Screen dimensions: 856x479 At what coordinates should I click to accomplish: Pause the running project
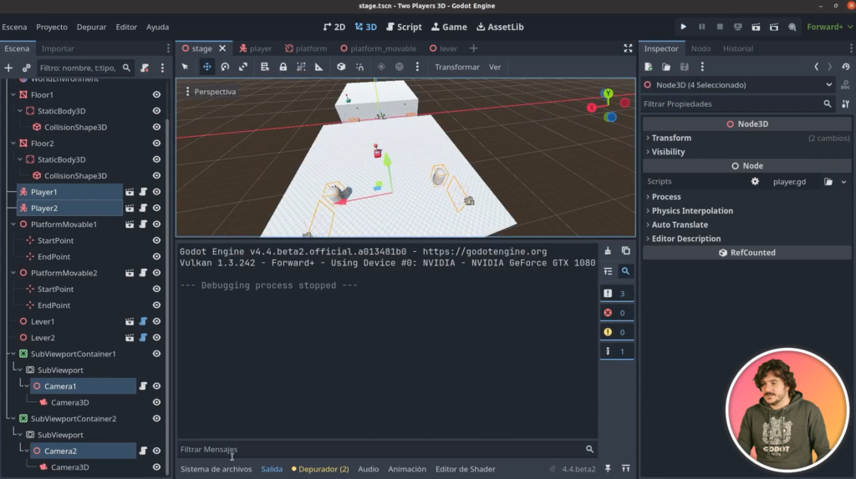701,27
